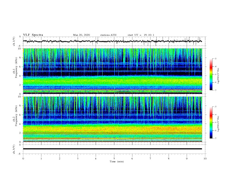
Task: Click time axis tick label "8"
Action: (x=169, y=159)
